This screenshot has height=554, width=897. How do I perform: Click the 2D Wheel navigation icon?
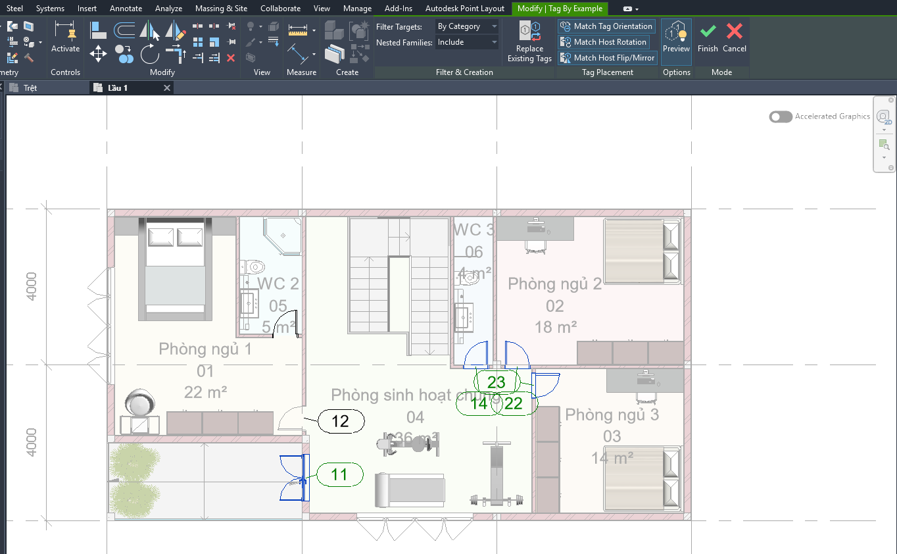click(x=884, y=116)
